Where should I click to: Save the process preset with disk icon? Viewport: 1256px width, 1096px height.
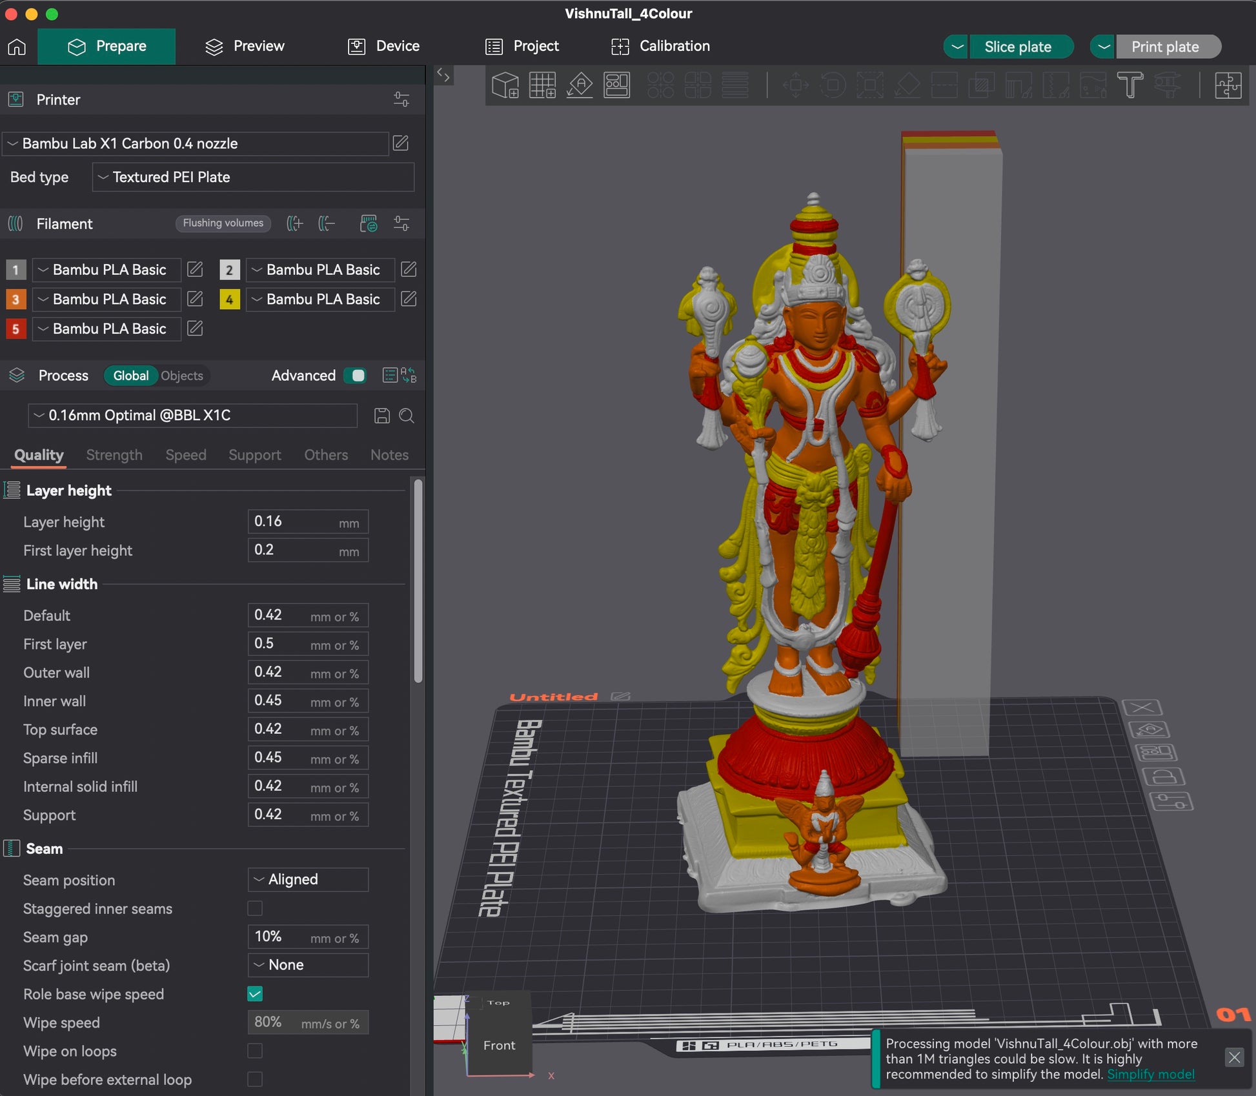coord(381,416)
